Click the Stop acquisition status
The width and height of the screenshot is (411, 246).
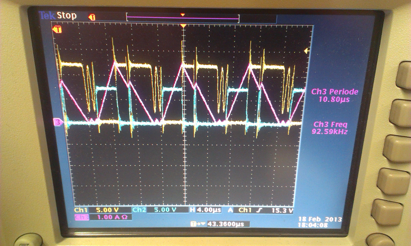tap(67, 15)
